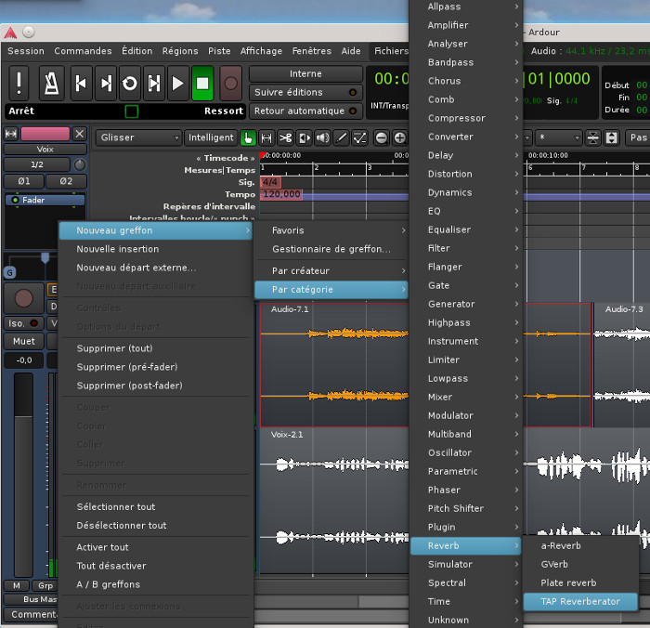Viewport: 650px width, 628px height.
Task: Toggle Retour automatique option
Action: 305,111
